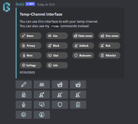
Task: Click the shield moderator icon button
Action: 60,105
